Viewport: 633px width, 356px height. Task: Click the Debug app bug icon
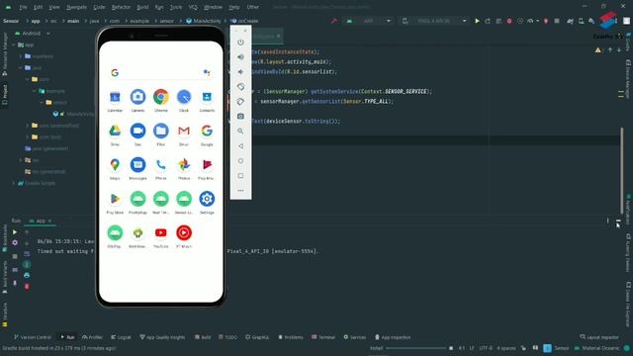point(509,21)
